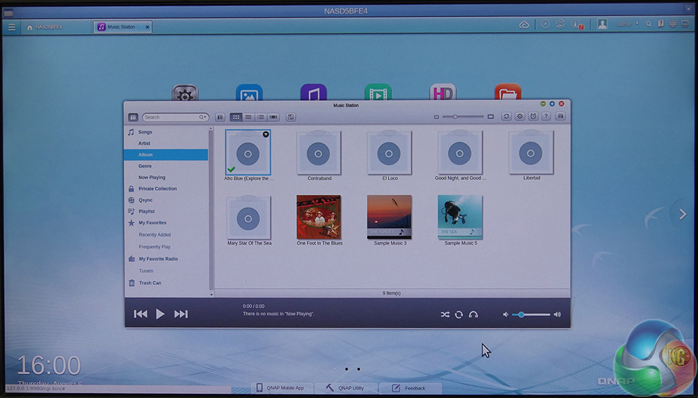Launch Photo Station desktop icon
698x398 pixels.
249,92
